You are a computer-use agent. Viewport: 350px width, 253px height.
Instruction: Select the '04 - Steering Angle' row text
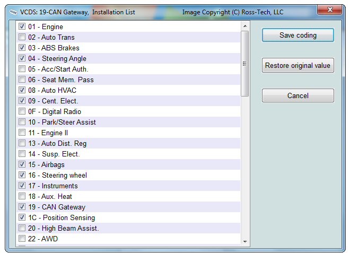pos(57,58)
